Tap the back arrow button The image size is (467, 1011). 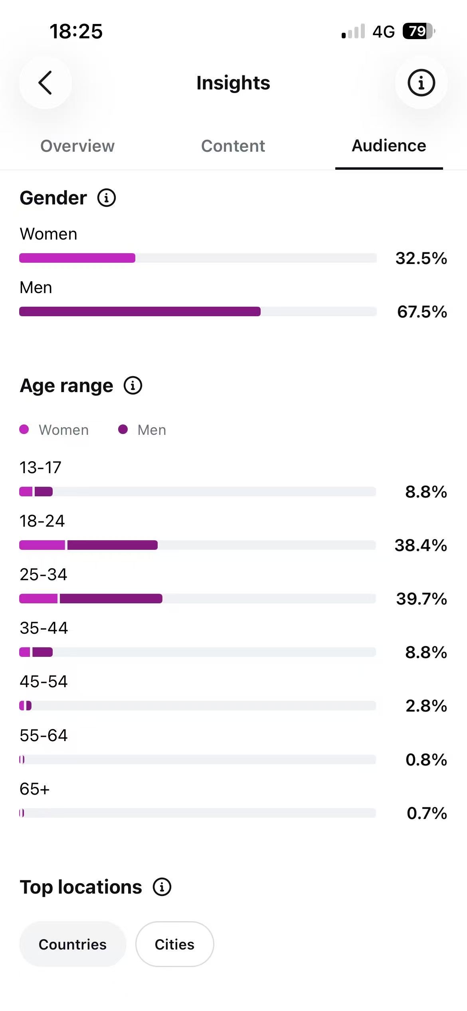click(x=46, y=83)
